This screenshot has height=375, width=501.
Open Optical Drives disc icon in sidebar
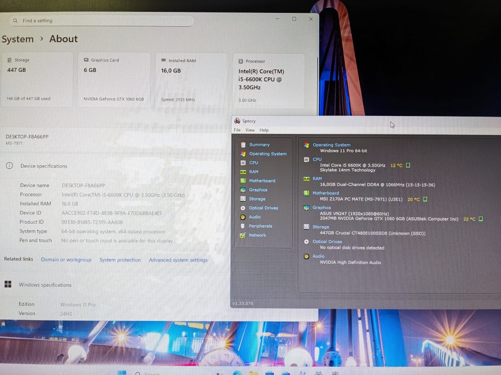[x=243, y=208]
